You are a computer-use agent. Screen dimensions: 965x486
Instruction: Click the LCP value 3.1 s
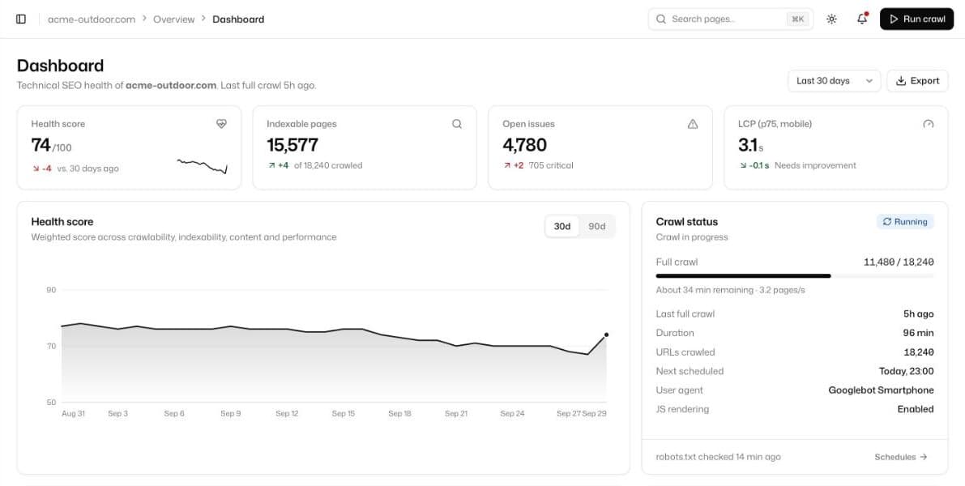click(x=751, y=145)
